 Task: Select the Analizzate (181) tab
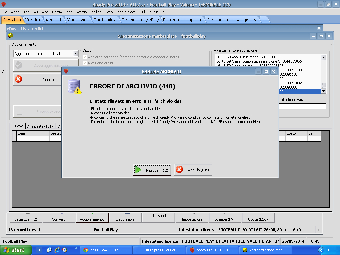[40, 126]
